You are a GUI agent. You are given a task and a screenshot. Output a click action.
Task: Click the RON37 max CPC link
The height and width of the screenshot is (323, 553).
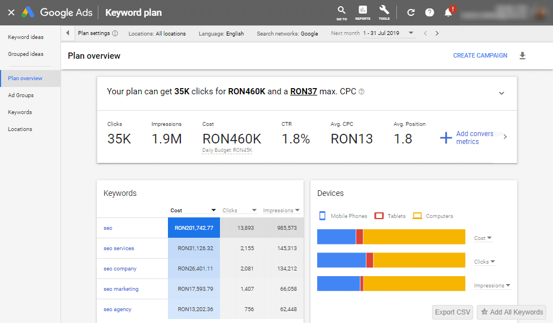[x=303, y=91]
